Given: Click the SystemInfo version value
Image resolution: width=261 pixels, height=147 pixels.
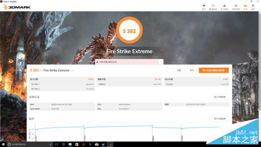Looking at the screenshot, I should click(x=55, y=109).
